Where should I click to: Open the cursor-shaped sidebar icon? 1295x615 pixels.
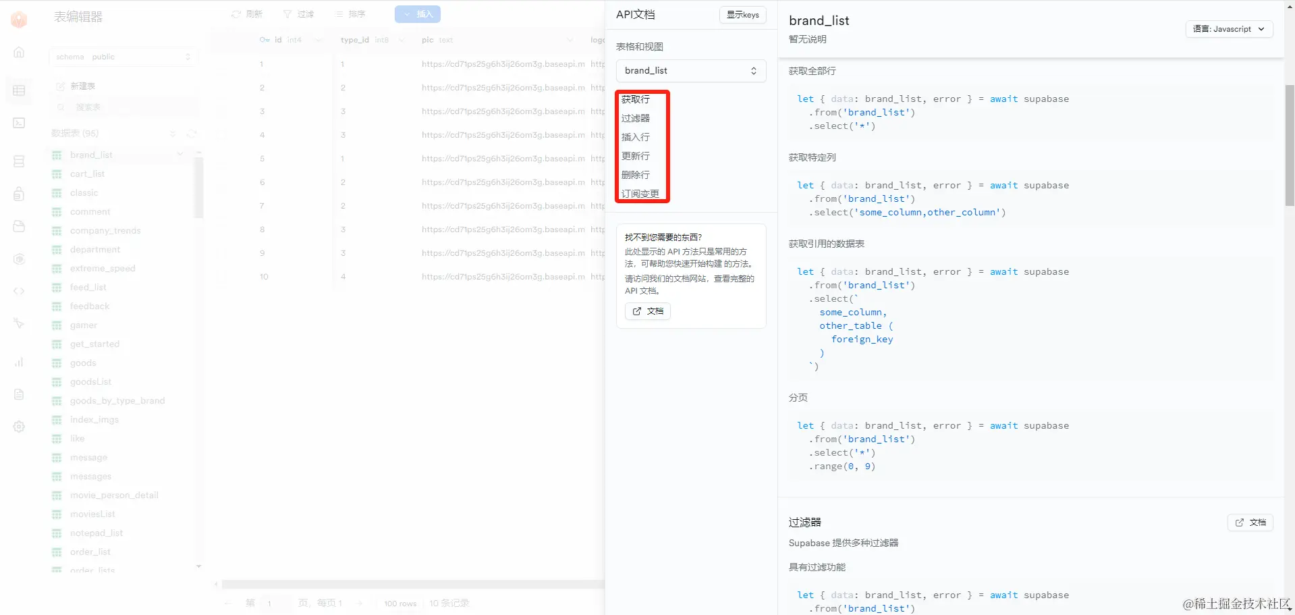(x=19, y=323)
